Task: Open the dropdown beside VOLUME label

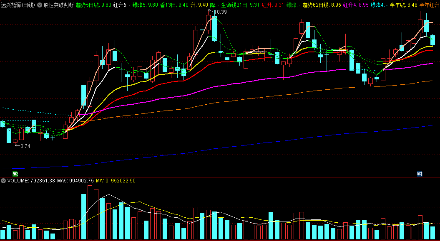Action: (3, 181)
